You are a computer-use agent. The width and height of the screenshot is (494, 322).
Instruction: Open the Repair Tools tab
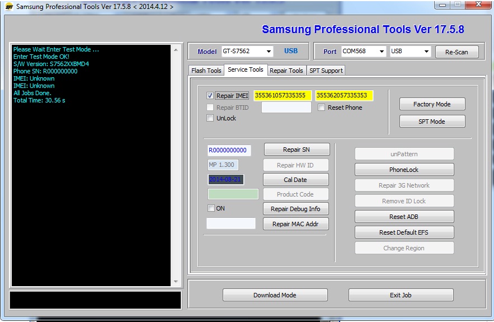click(286, 71)
